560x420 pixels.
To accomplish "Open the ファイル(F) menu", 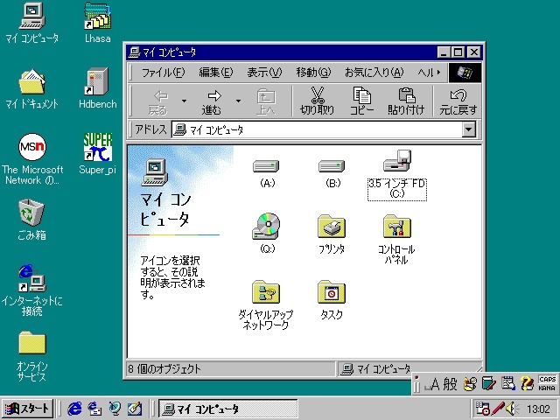I will (x=163, y=73).
